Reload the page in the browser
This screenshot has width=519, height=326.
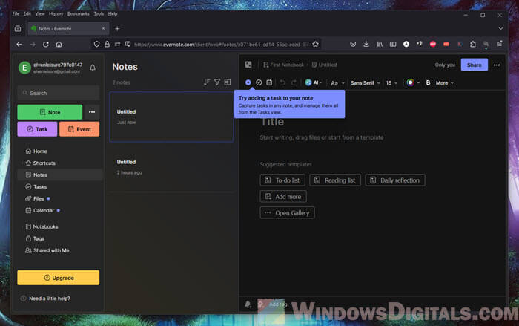[x=46, y=44]
